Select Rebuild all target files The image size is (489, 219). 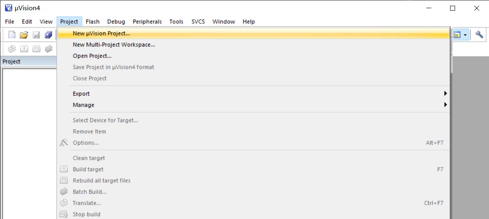pos(253,180)
